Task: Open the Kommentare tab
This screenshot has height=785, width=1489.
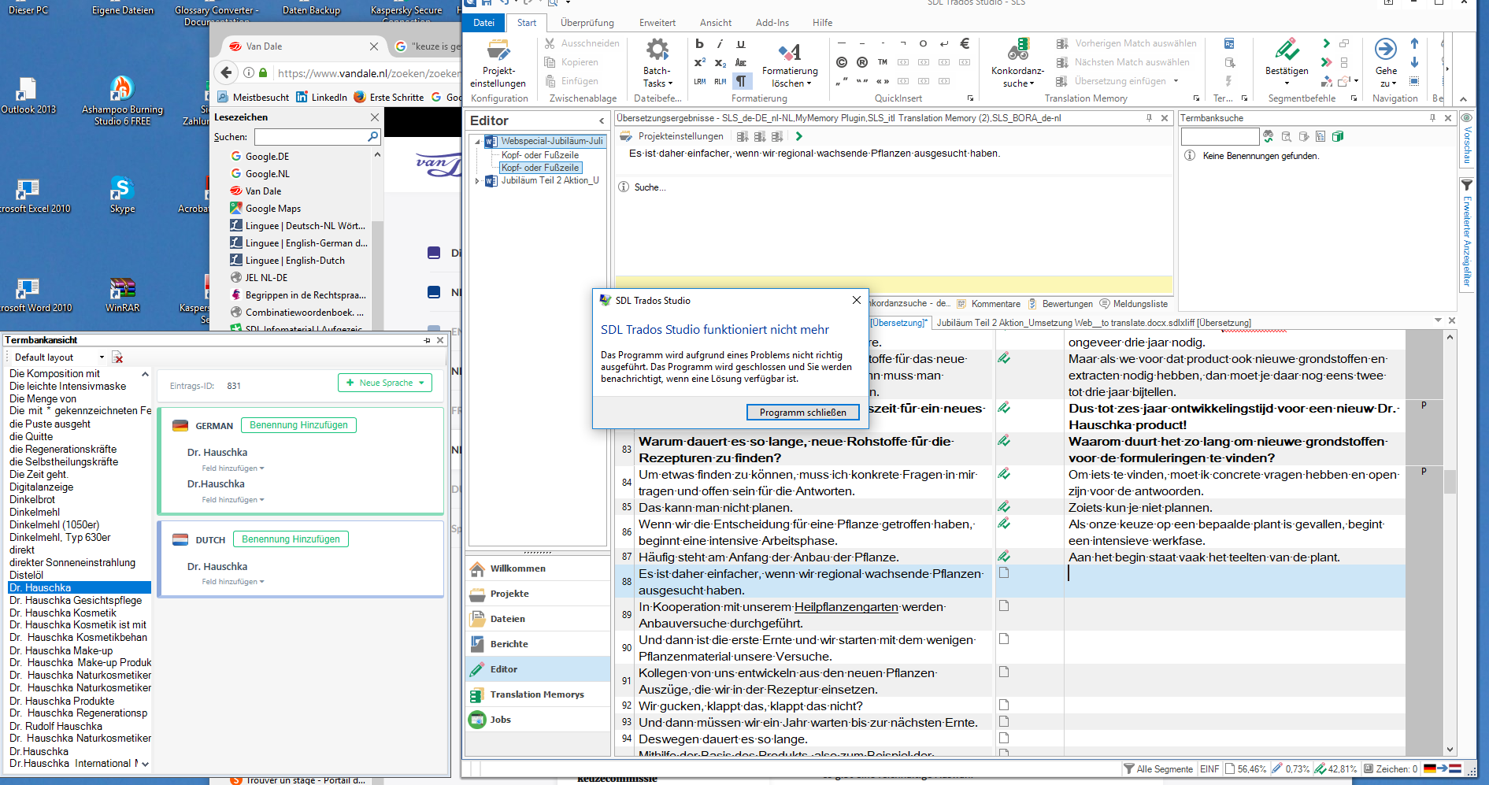Action: coord(989,304)
